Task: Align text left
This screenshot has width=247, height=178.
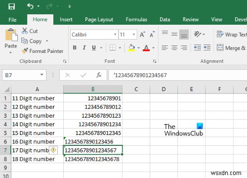Action: click(x=165, y=48)
